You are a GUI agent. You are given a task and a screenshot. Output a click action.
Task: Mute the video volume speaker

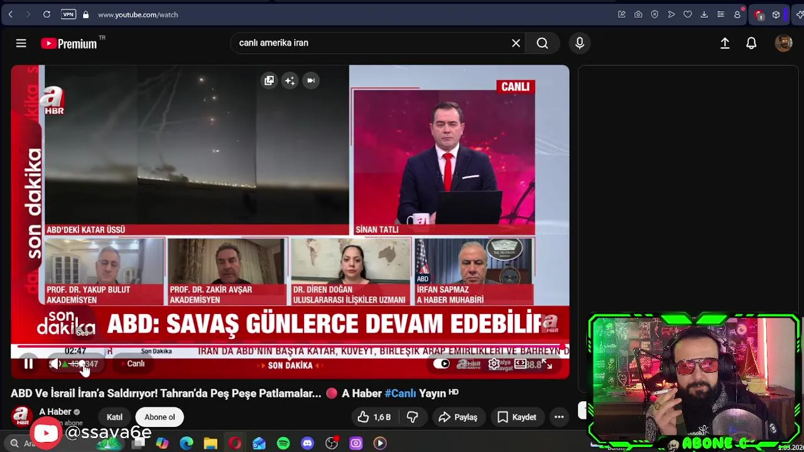click(x=55, y=363)
